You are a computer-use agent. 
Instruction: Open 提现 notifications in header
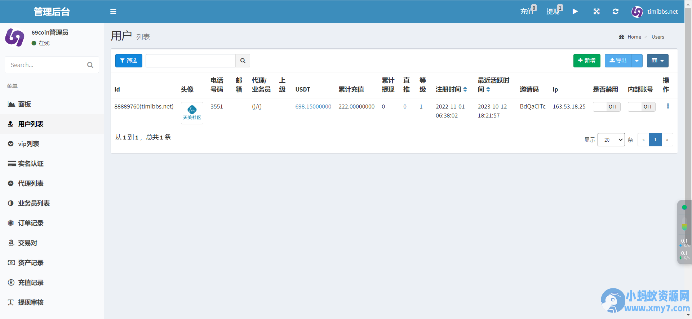point(554,11)
